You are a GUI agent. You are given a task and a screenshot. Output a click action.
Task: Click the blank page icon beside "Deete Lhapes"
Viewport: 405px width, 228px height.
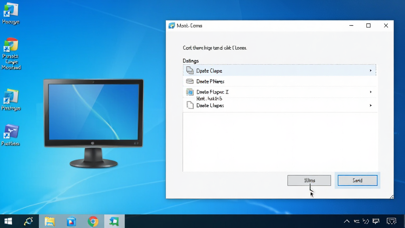click(x=190, y=105)
